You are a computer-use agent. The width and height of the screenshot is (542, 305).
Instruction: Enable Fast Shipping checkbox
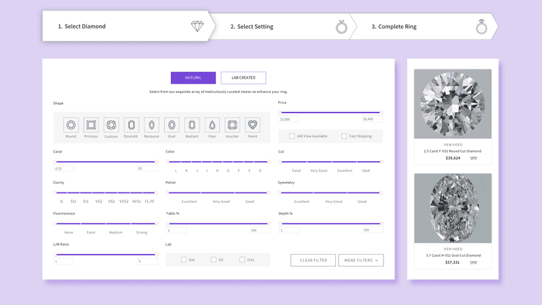pyautogui.click(x=344, y=136)
